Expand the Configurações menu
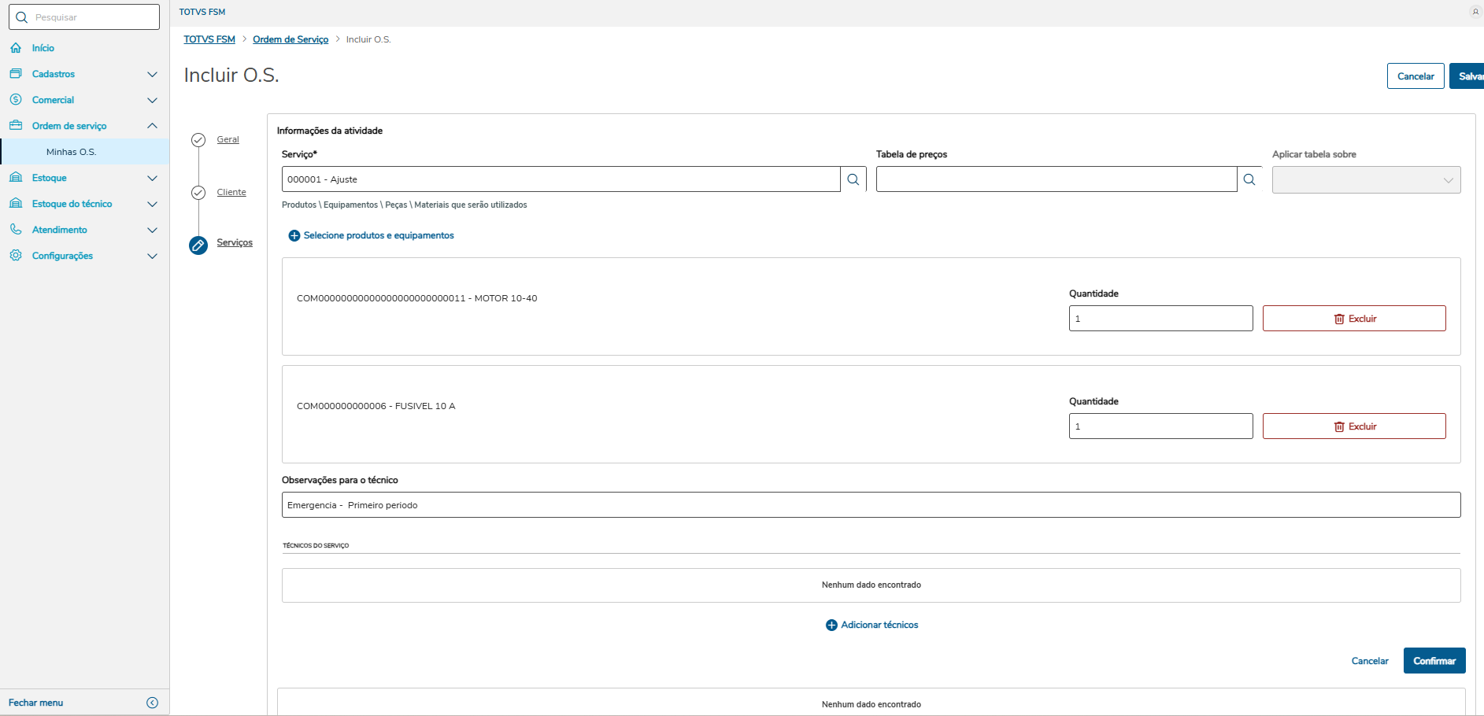 (152, 256)
